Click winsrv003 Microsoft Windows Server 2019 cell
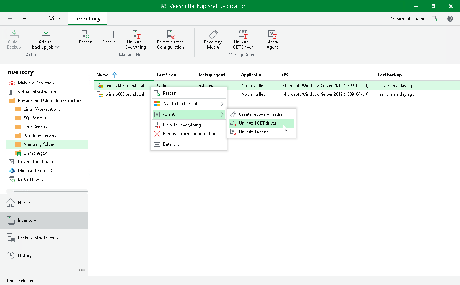Viewport: 460px width, 285px height. tap(325, 94)
